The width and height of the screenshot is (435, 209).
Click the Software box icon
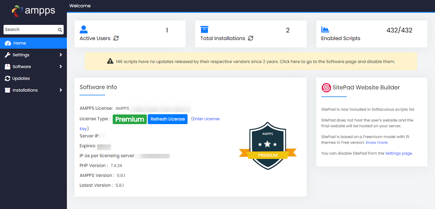pos(7,67)
